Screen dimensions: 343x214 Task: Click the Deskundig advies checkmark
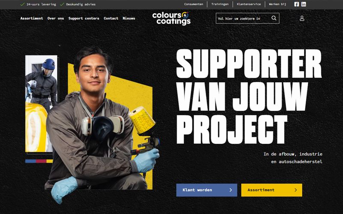(x=62, y=4)
